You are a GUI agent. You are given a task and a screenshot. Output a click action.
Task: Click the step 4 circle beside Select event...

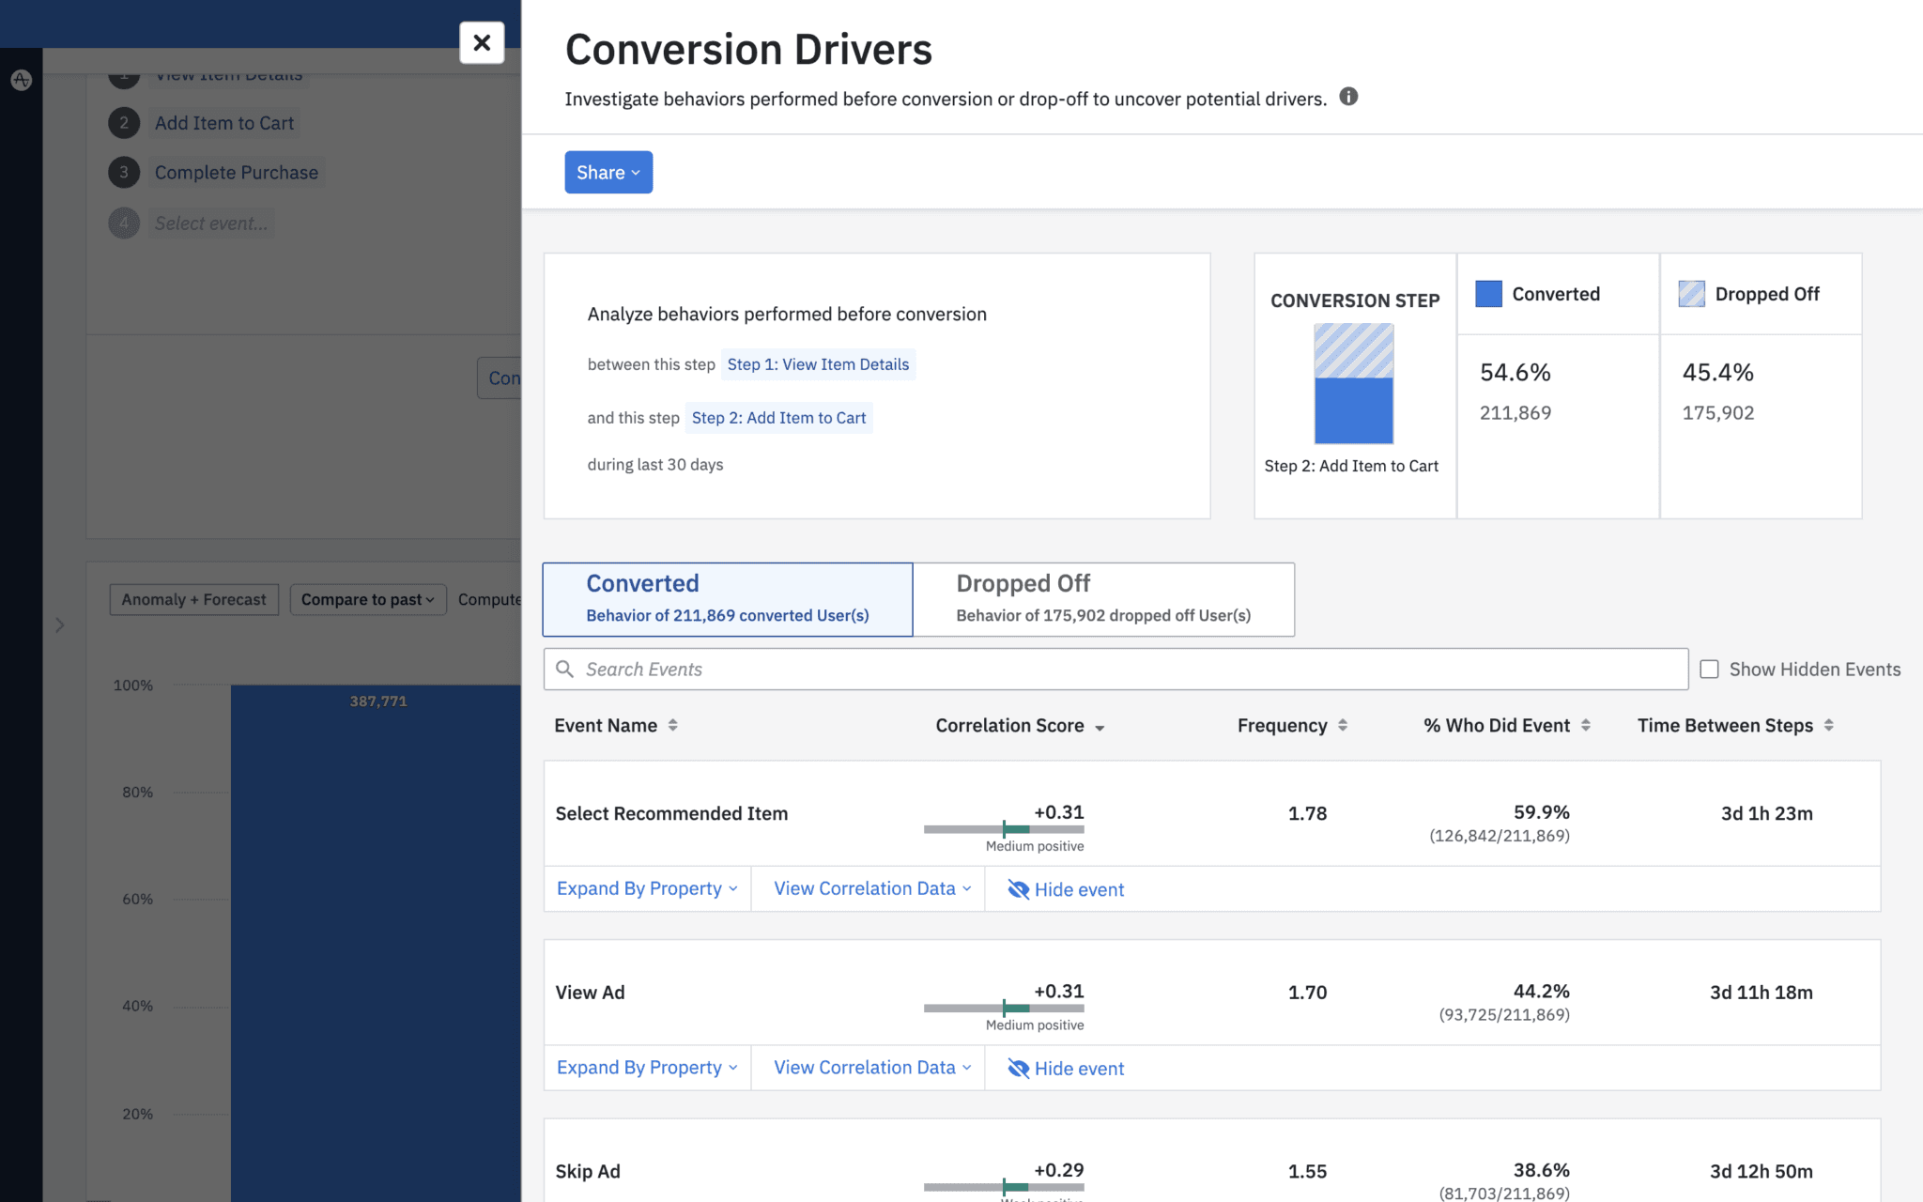(x=123, y=223)
